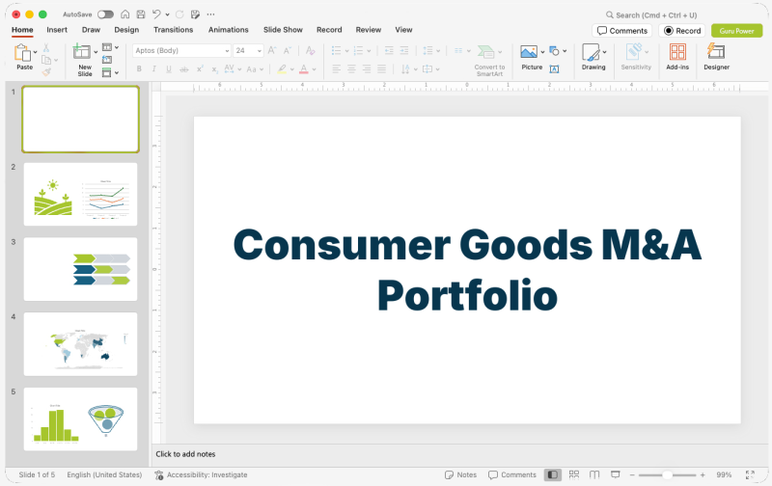
Task: Click the Redo icon in title bar
Action: (179, 14)
